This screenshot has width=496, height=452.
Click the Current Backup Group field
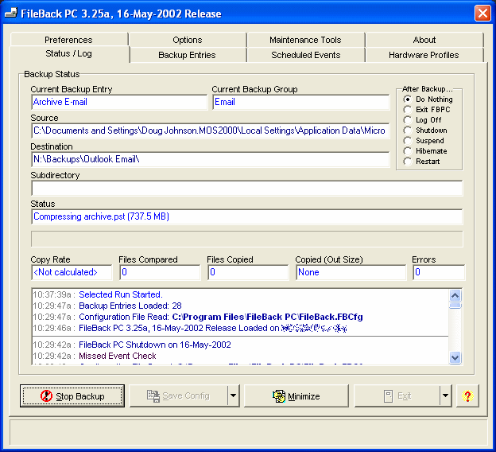click(300, 102)
